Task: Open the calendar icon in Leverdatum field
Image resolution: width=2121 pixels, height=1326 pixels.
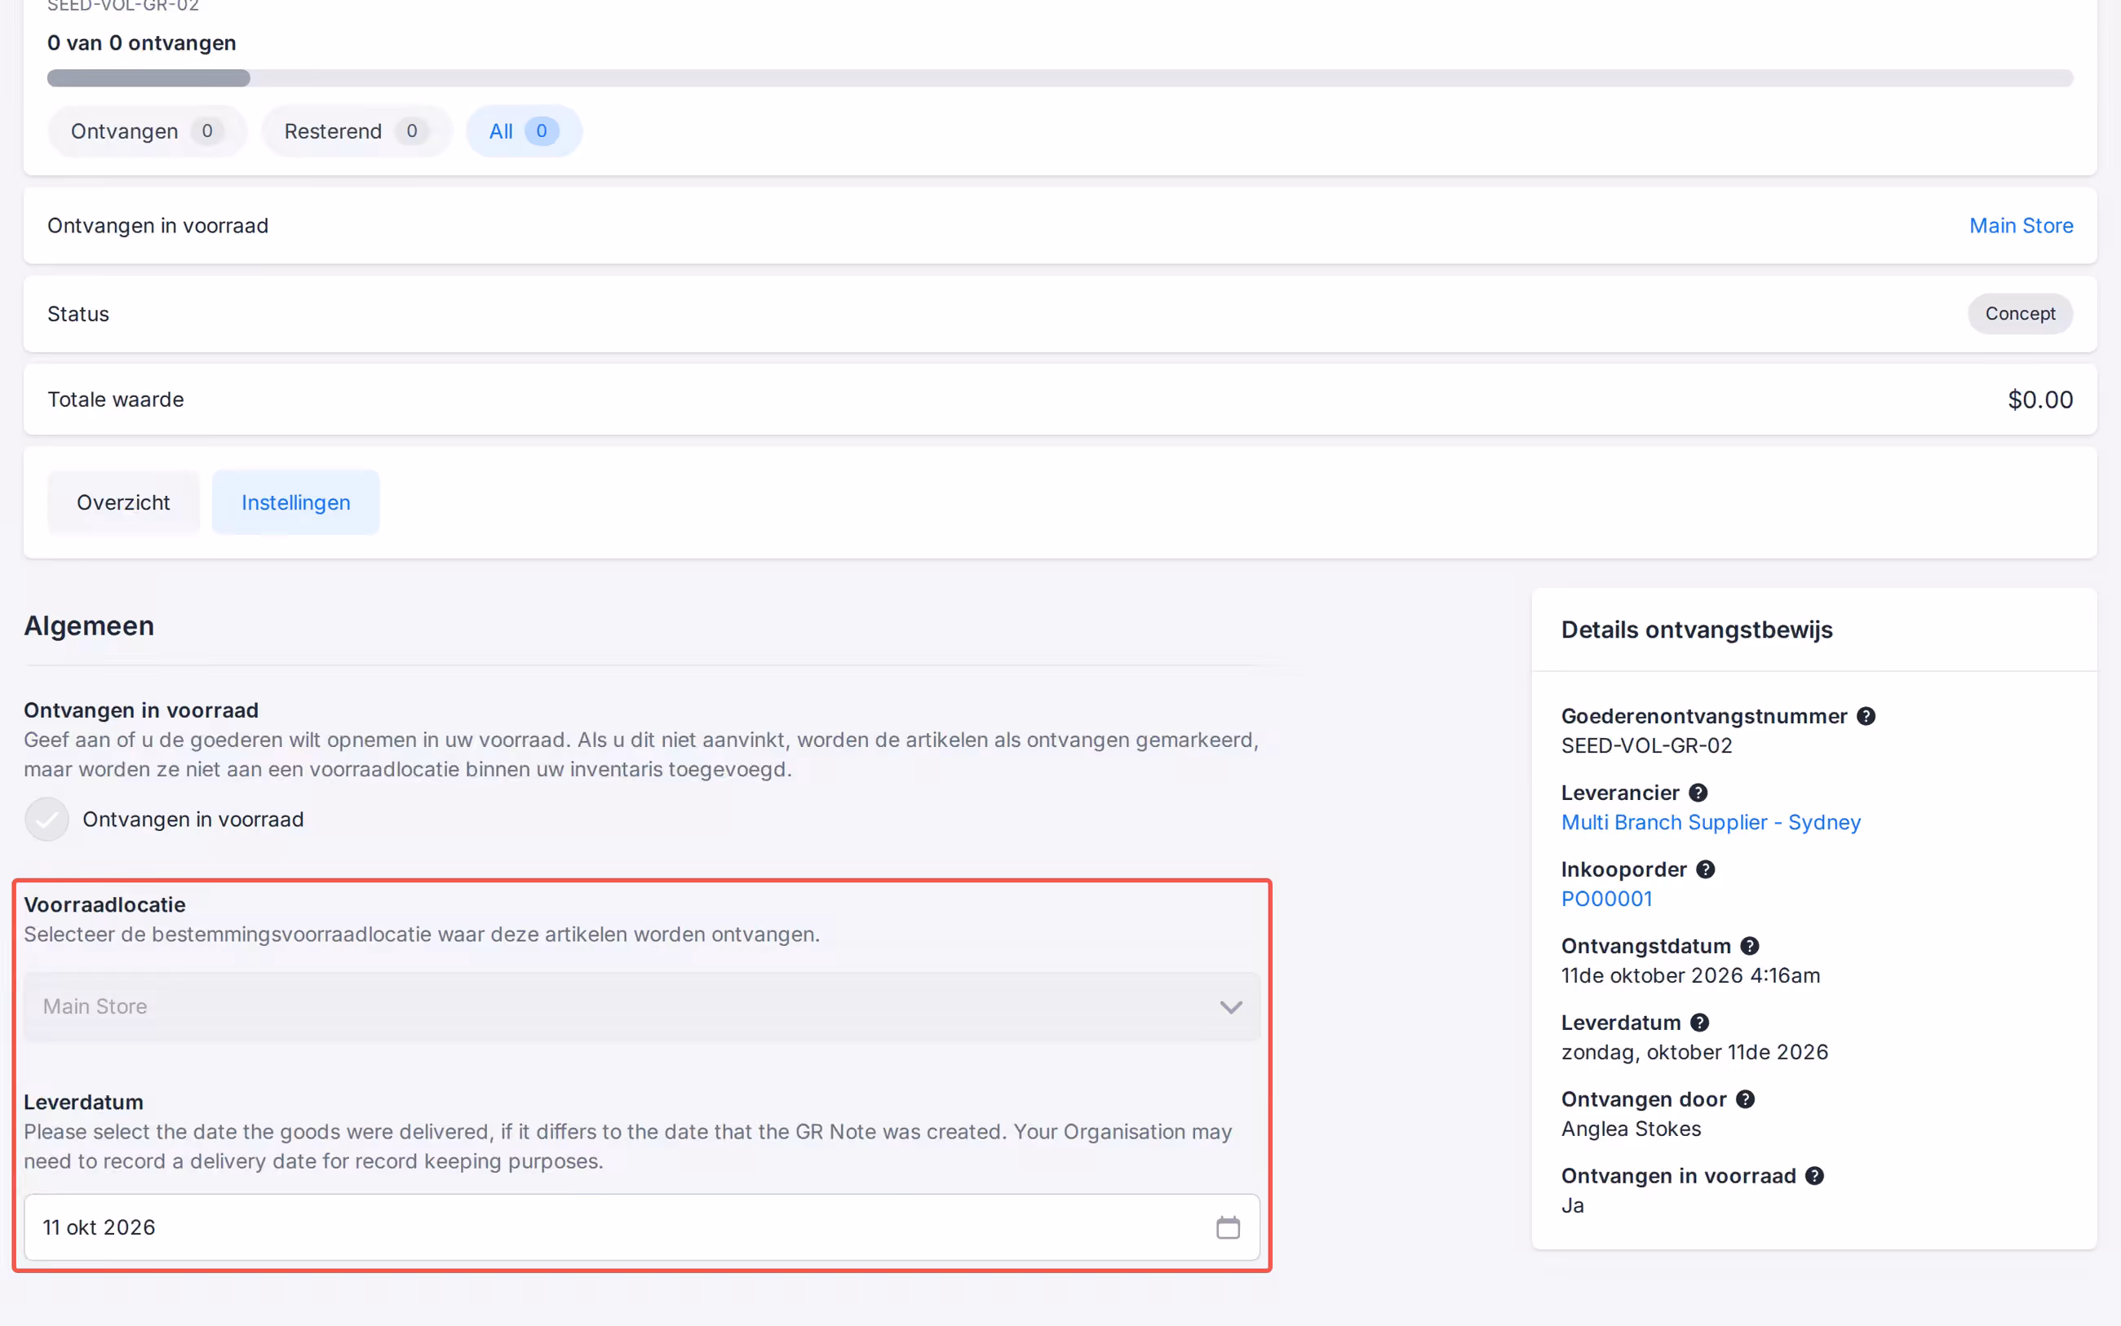Action: tap(1227, 1227)
